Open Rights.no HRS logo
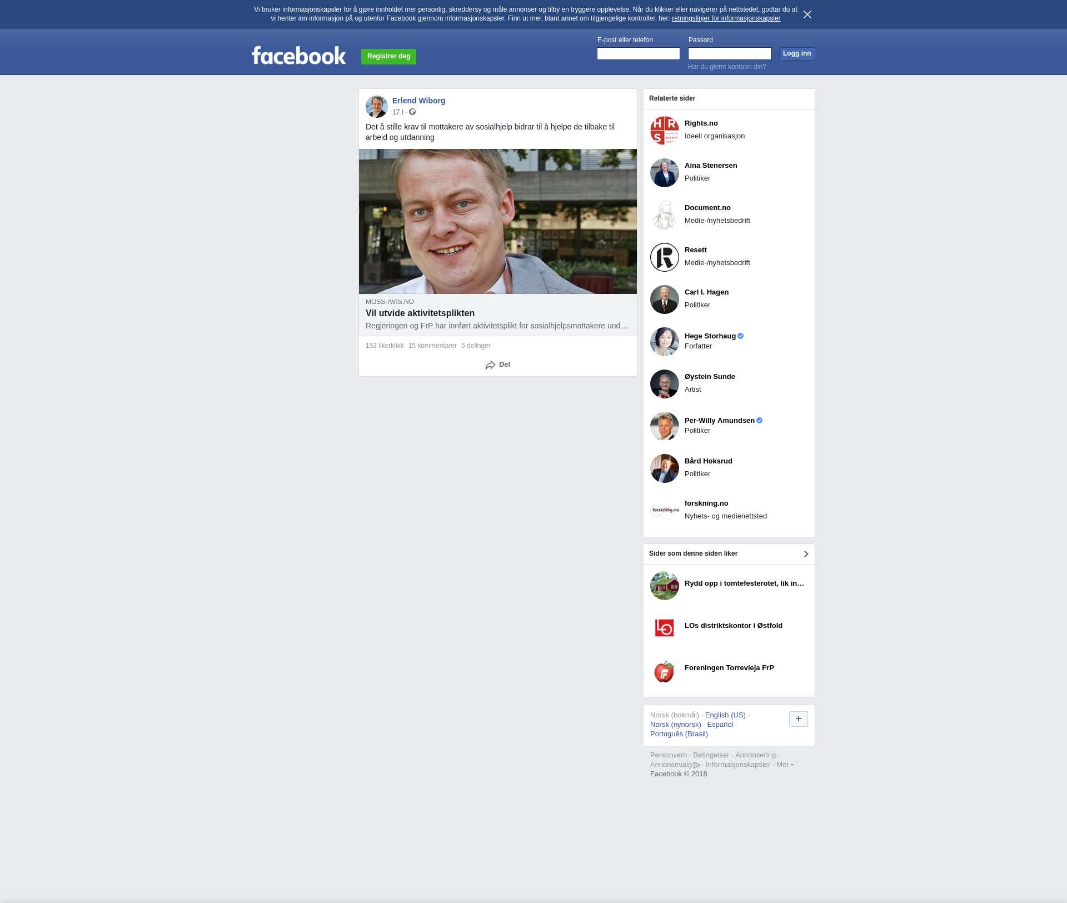The height and width of the screenshot is (903, 1067). (x=665, y=131)
